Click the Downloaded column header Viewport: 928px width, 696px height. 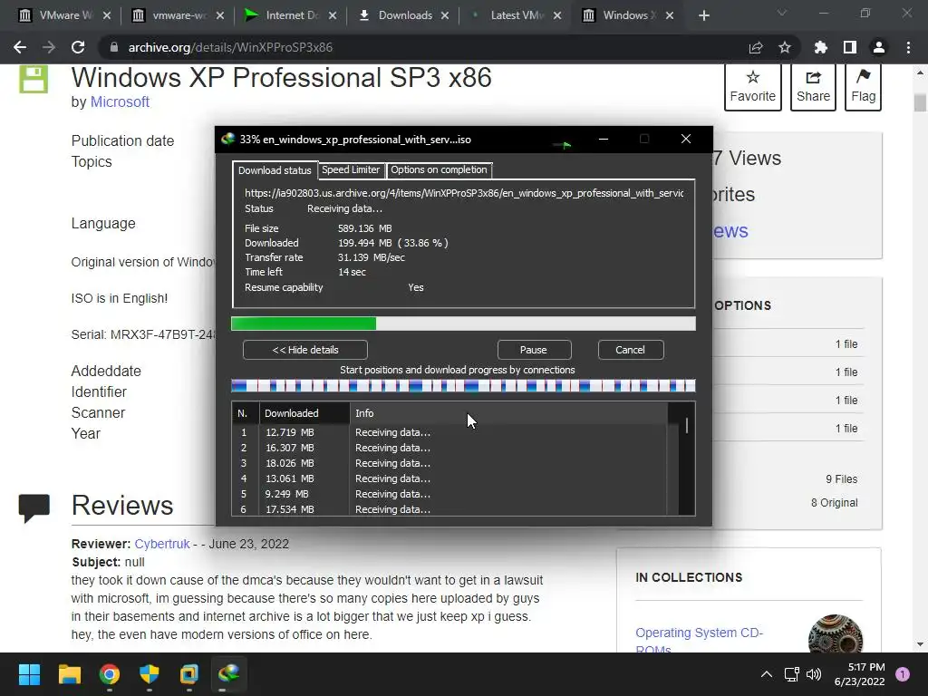[x=304, y=413]
